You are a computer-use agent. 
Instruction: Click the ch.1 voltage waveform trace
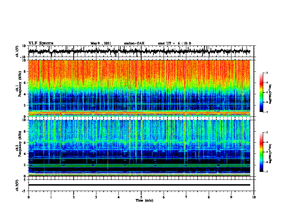pyautogui.click(x=139, y=51)
